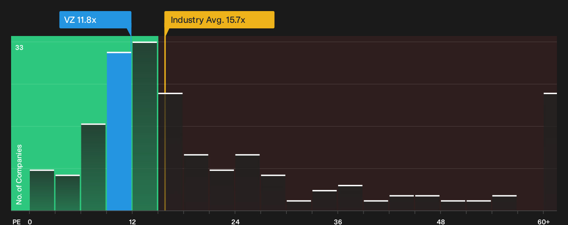Click the bar starting at PE 24
This screenshot has height=225, width=568.
(248, 182)
